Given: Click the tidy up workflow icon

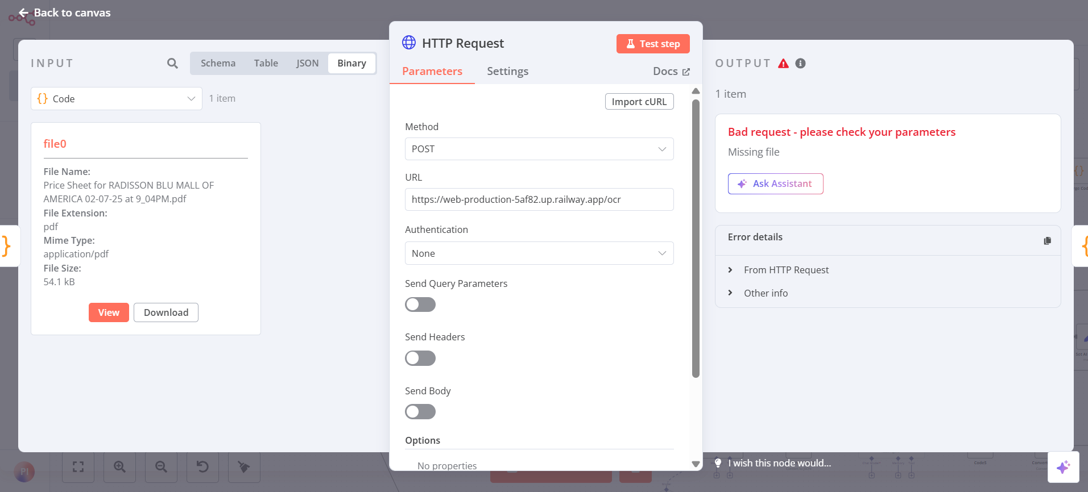Looking at the screenshot, I should [244, 467].
